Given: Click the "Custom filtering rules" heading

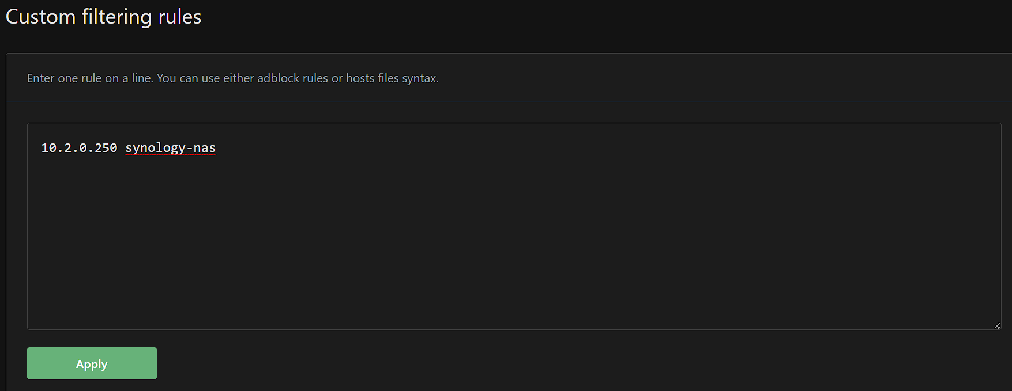Looking at the screenshot, I should point(104,17).
